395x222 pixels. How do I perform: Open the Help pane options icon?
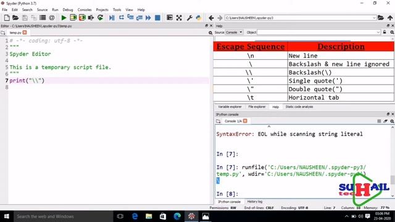coord(392,32)
